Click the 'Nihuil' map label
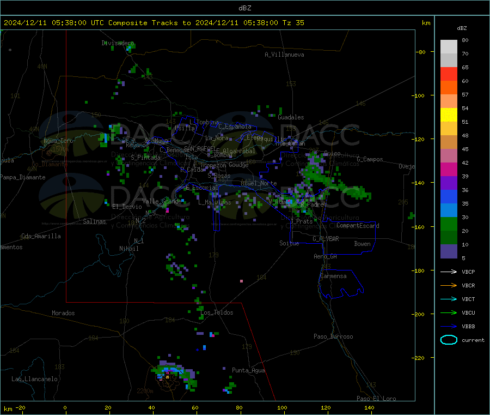The width and height of the screenshot is (490, 415). pyautogui.click(x=128, y=249)
